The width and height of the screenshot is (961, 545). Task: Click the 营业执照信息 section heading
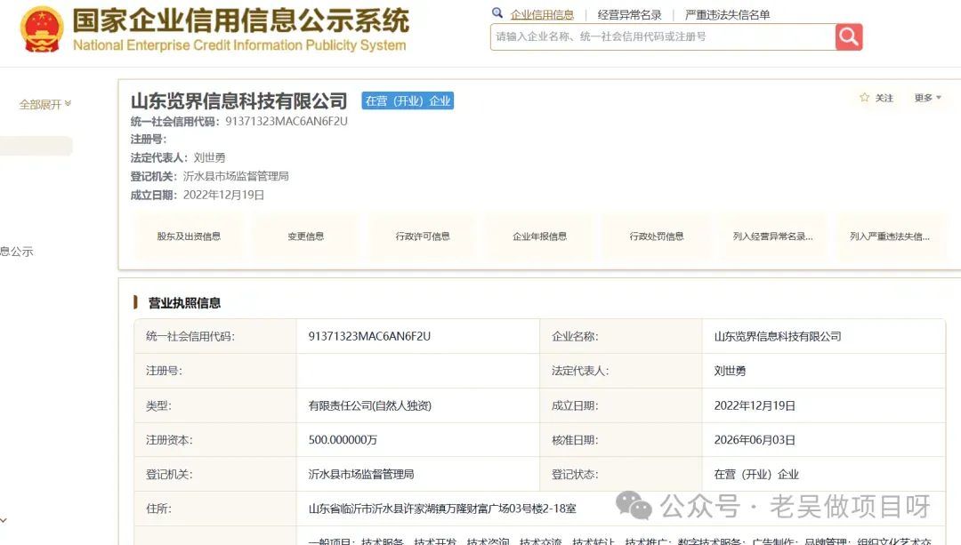click(x=184, y=302)
